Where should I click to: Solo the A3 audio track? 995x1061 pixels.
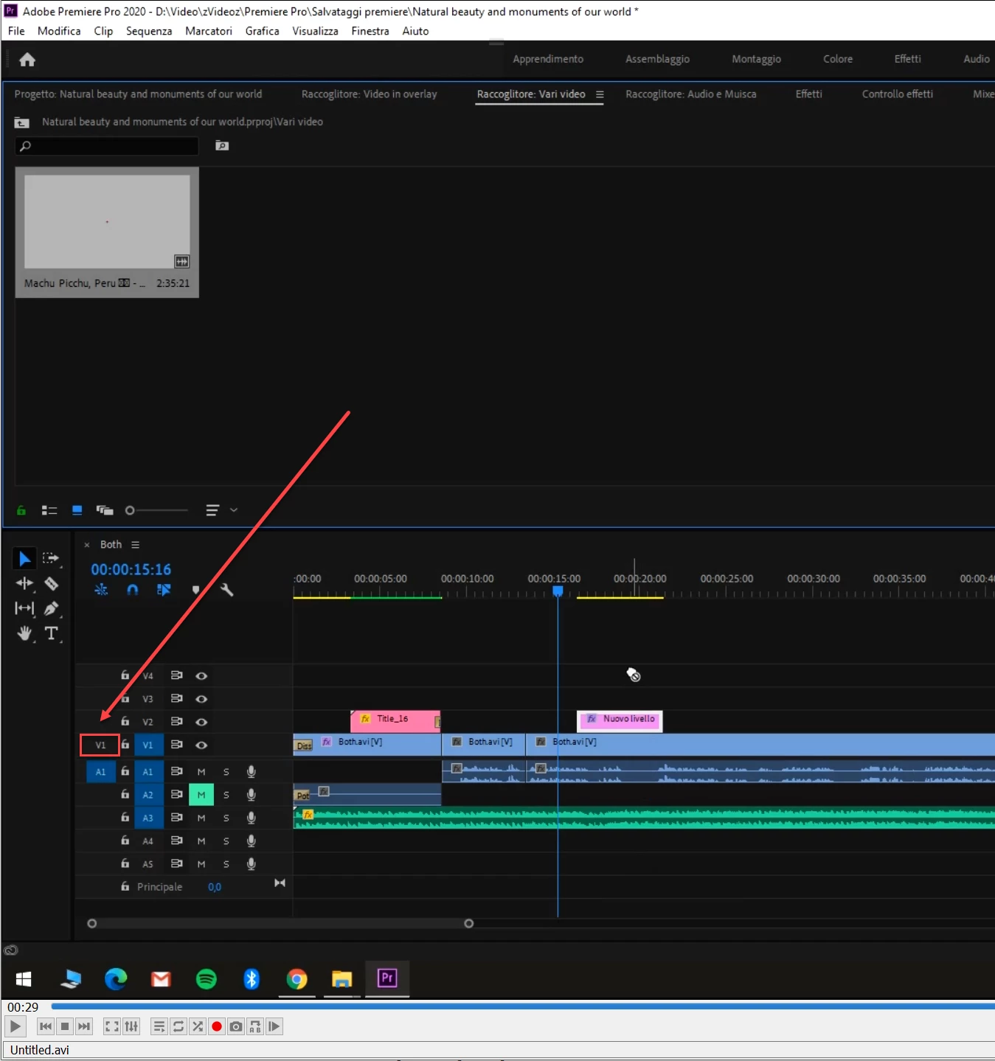(x=226, y=818)
